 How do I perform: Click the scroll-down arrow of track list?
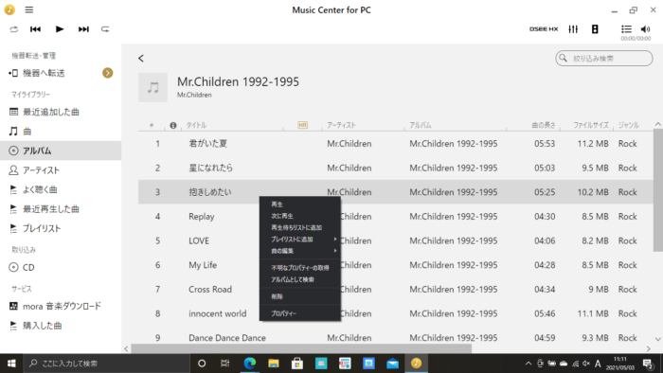pos(658,339)
